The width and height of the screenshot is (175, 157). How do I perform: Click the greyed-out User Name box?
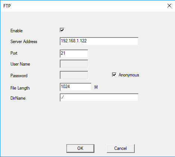click(74, 64)
